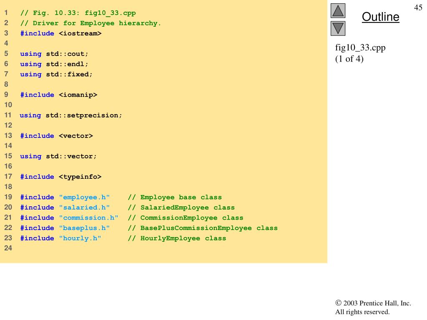
Task: Click the "salaried.h" include string
Action: click(84, 207)
